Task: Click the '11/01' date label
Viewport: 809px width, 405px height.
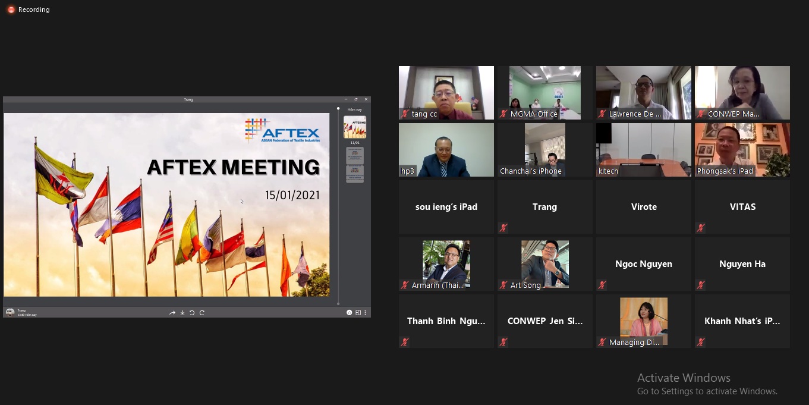Action: click(x=355, y=143)
